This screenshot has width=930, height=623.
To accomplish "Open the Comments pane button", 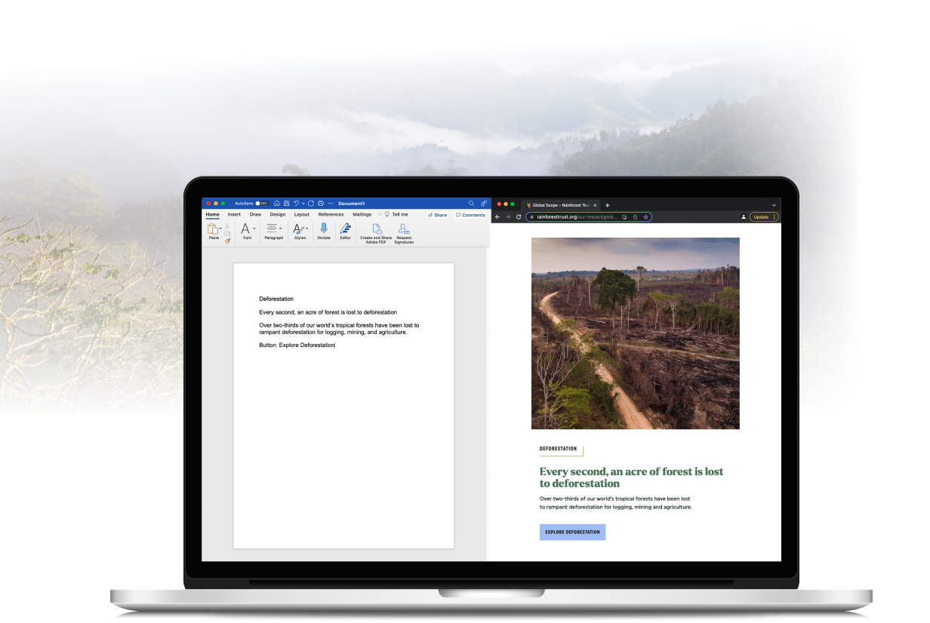I will (470, 215).
